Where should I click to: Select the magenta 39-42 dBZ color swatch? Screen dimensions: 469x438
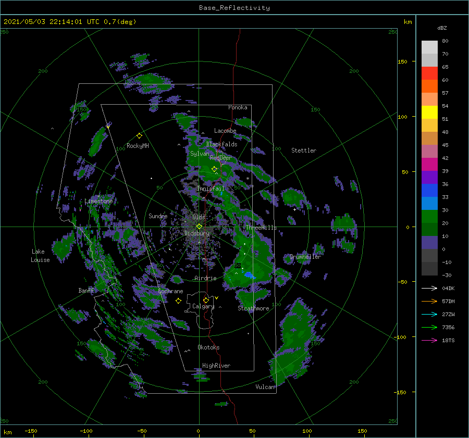(x=429, y=165)
